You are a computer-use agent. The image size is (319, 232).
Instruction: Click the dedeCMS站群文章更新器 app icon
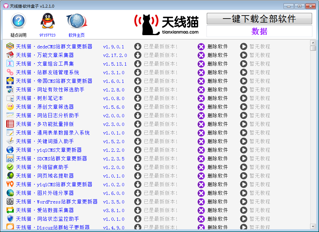[10, 46]
